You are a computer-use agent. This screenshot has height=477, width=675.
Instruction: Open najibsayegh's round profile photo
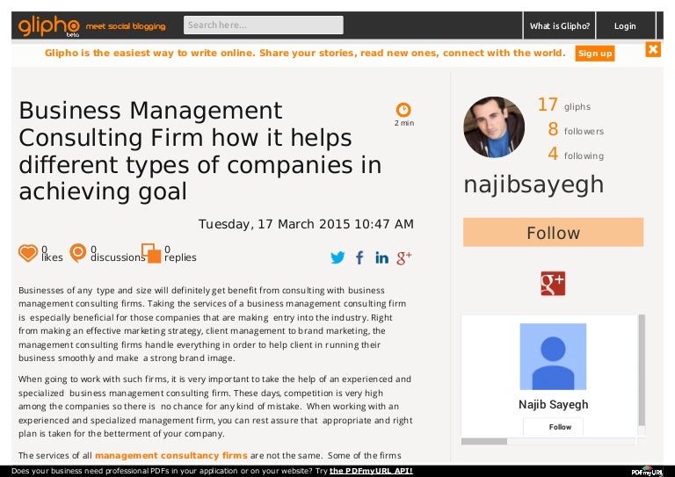point(494,126)
